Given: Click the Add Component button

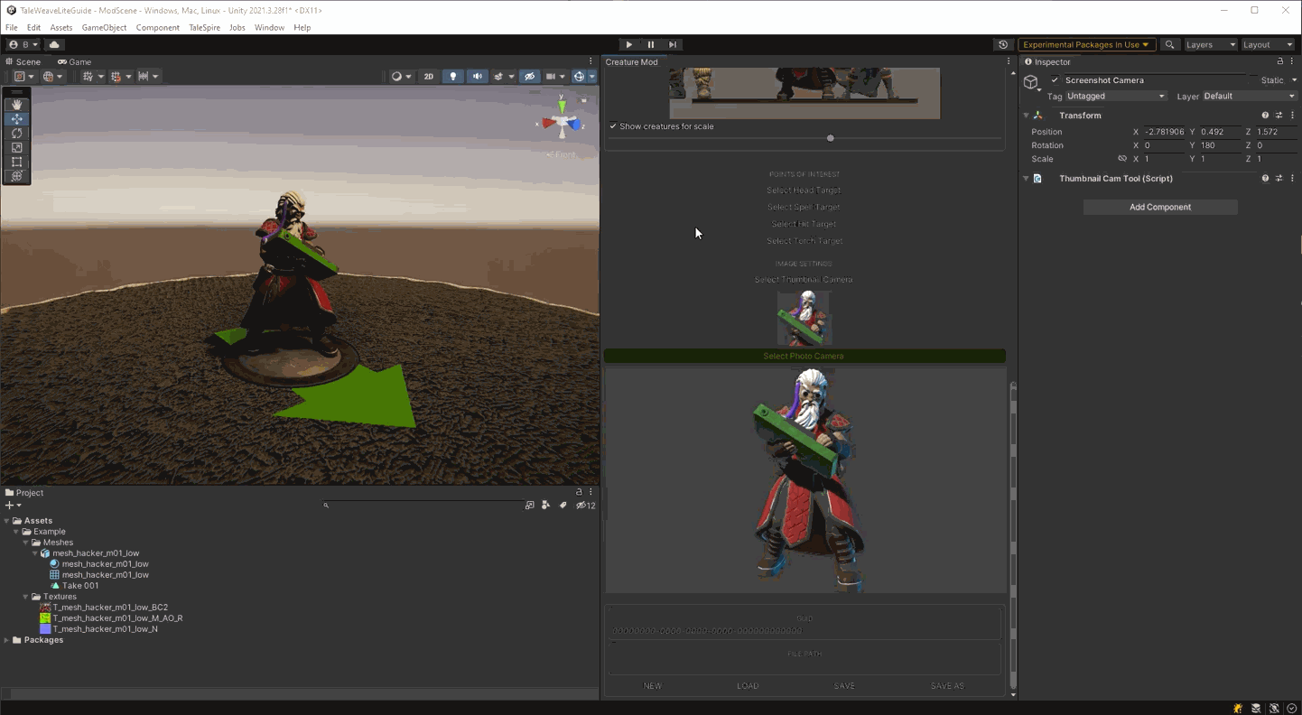Looking at the screenshot, I should [1159, 207].
